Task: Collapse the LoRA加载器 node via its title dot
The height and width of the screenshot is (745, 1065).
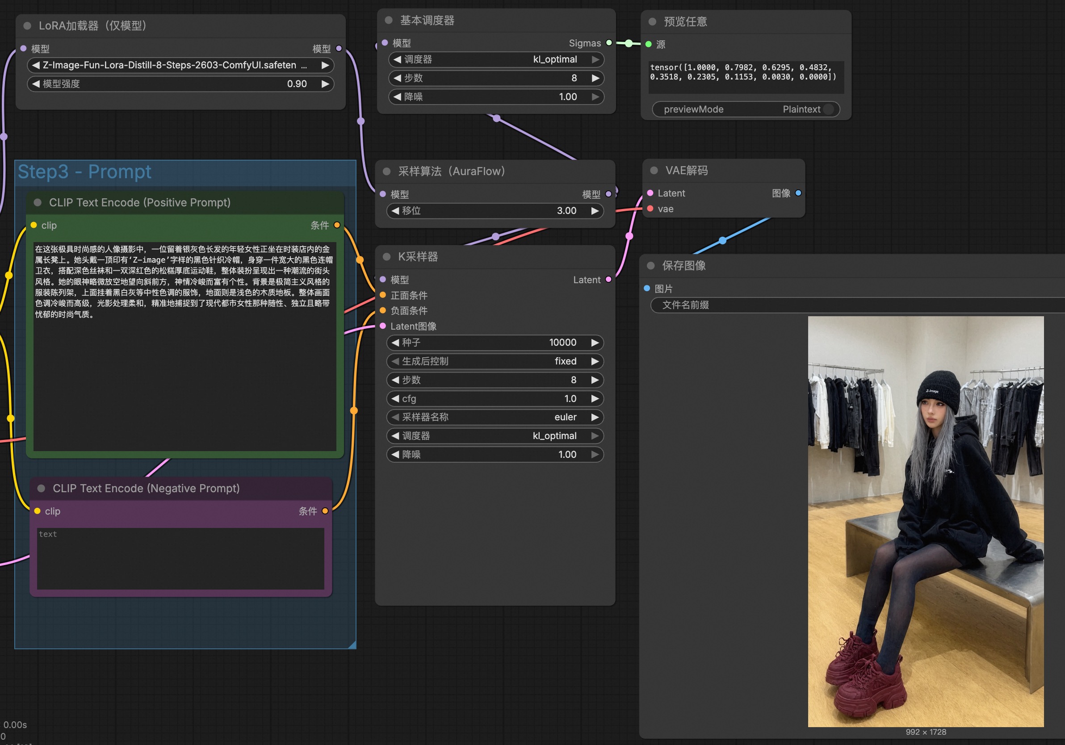Action: click(x=27, y=25)
